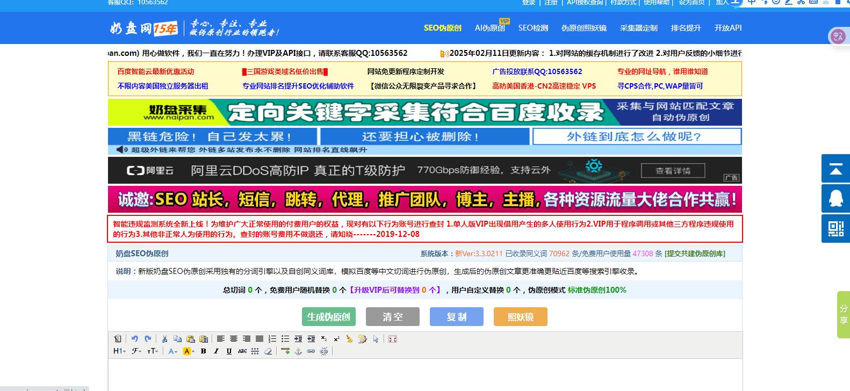This screenshot has width=850, height=391.
Task: Click the cut scissors icon
Action: pyautogui.click(x=164, y=339)
